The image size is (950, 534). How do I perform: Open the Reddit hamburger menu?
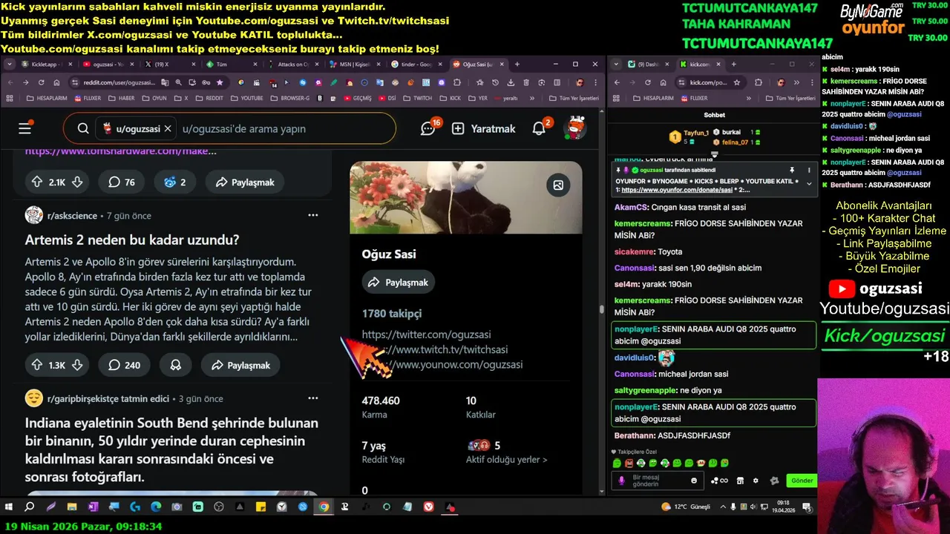pyautogui.click(x=25, y=128)
